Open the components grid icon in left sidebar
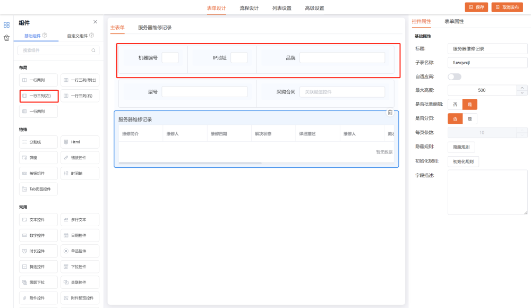This screenshot has height=308, width=531. point(6,24)
